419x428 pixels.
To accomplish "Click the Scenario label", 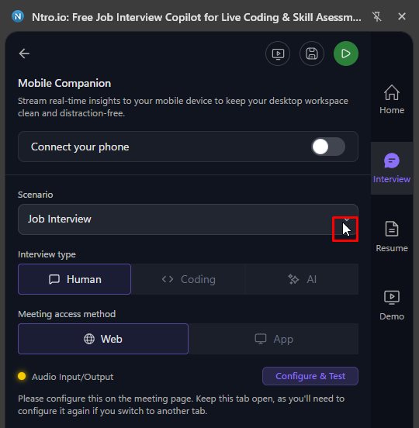I will [36, 195].
